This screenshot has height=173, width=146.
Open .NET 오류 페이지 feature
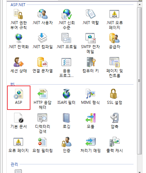(114, 19)
